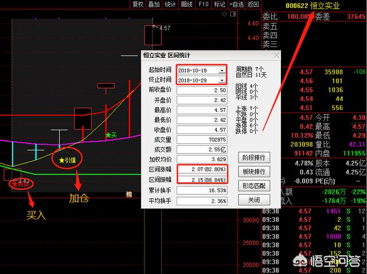Select the 累计换手 value 16.53%
367x274 pixels.
202,190
